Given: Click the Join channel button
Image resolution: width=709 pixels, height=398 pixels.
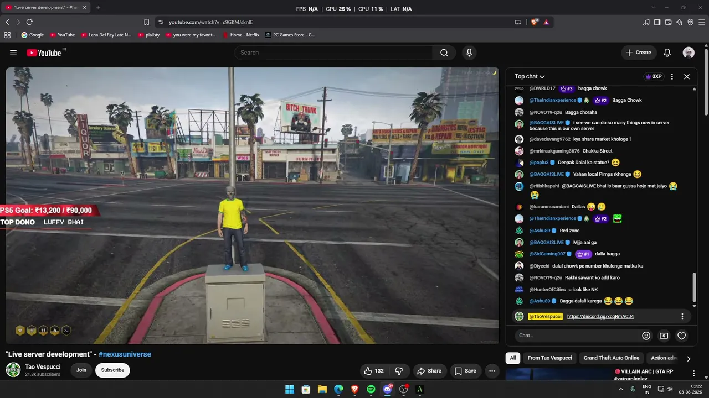Looking at the screenshot, I should pyautogui.click(x=81, y=370).
